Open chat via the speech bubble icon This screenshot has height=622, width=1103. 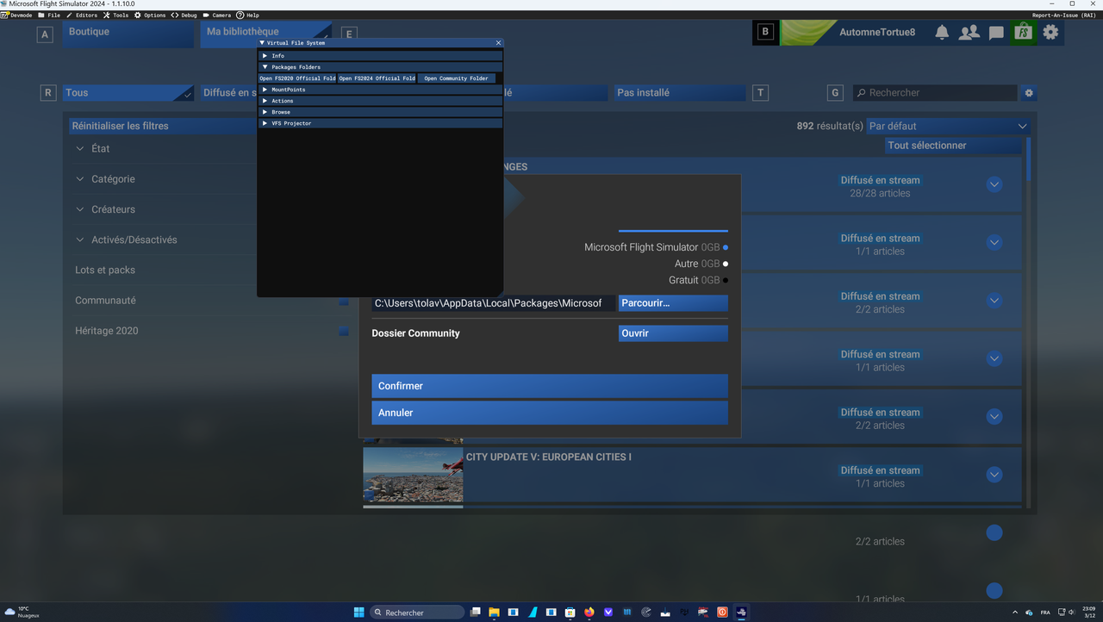tap(996, 32)
